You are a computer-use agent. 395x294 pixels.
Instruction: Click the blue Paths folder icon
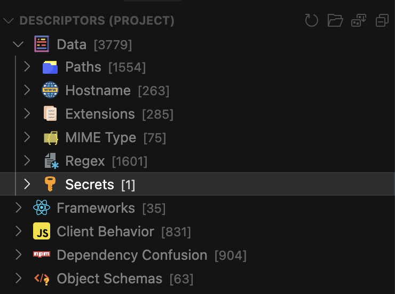point(50,67)
